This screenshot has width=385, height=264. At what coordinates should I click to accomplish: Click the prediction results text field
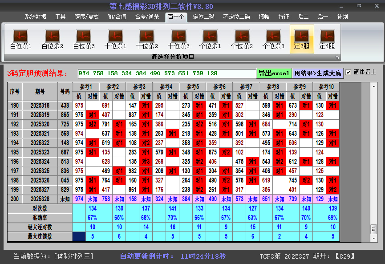point(166,73)
